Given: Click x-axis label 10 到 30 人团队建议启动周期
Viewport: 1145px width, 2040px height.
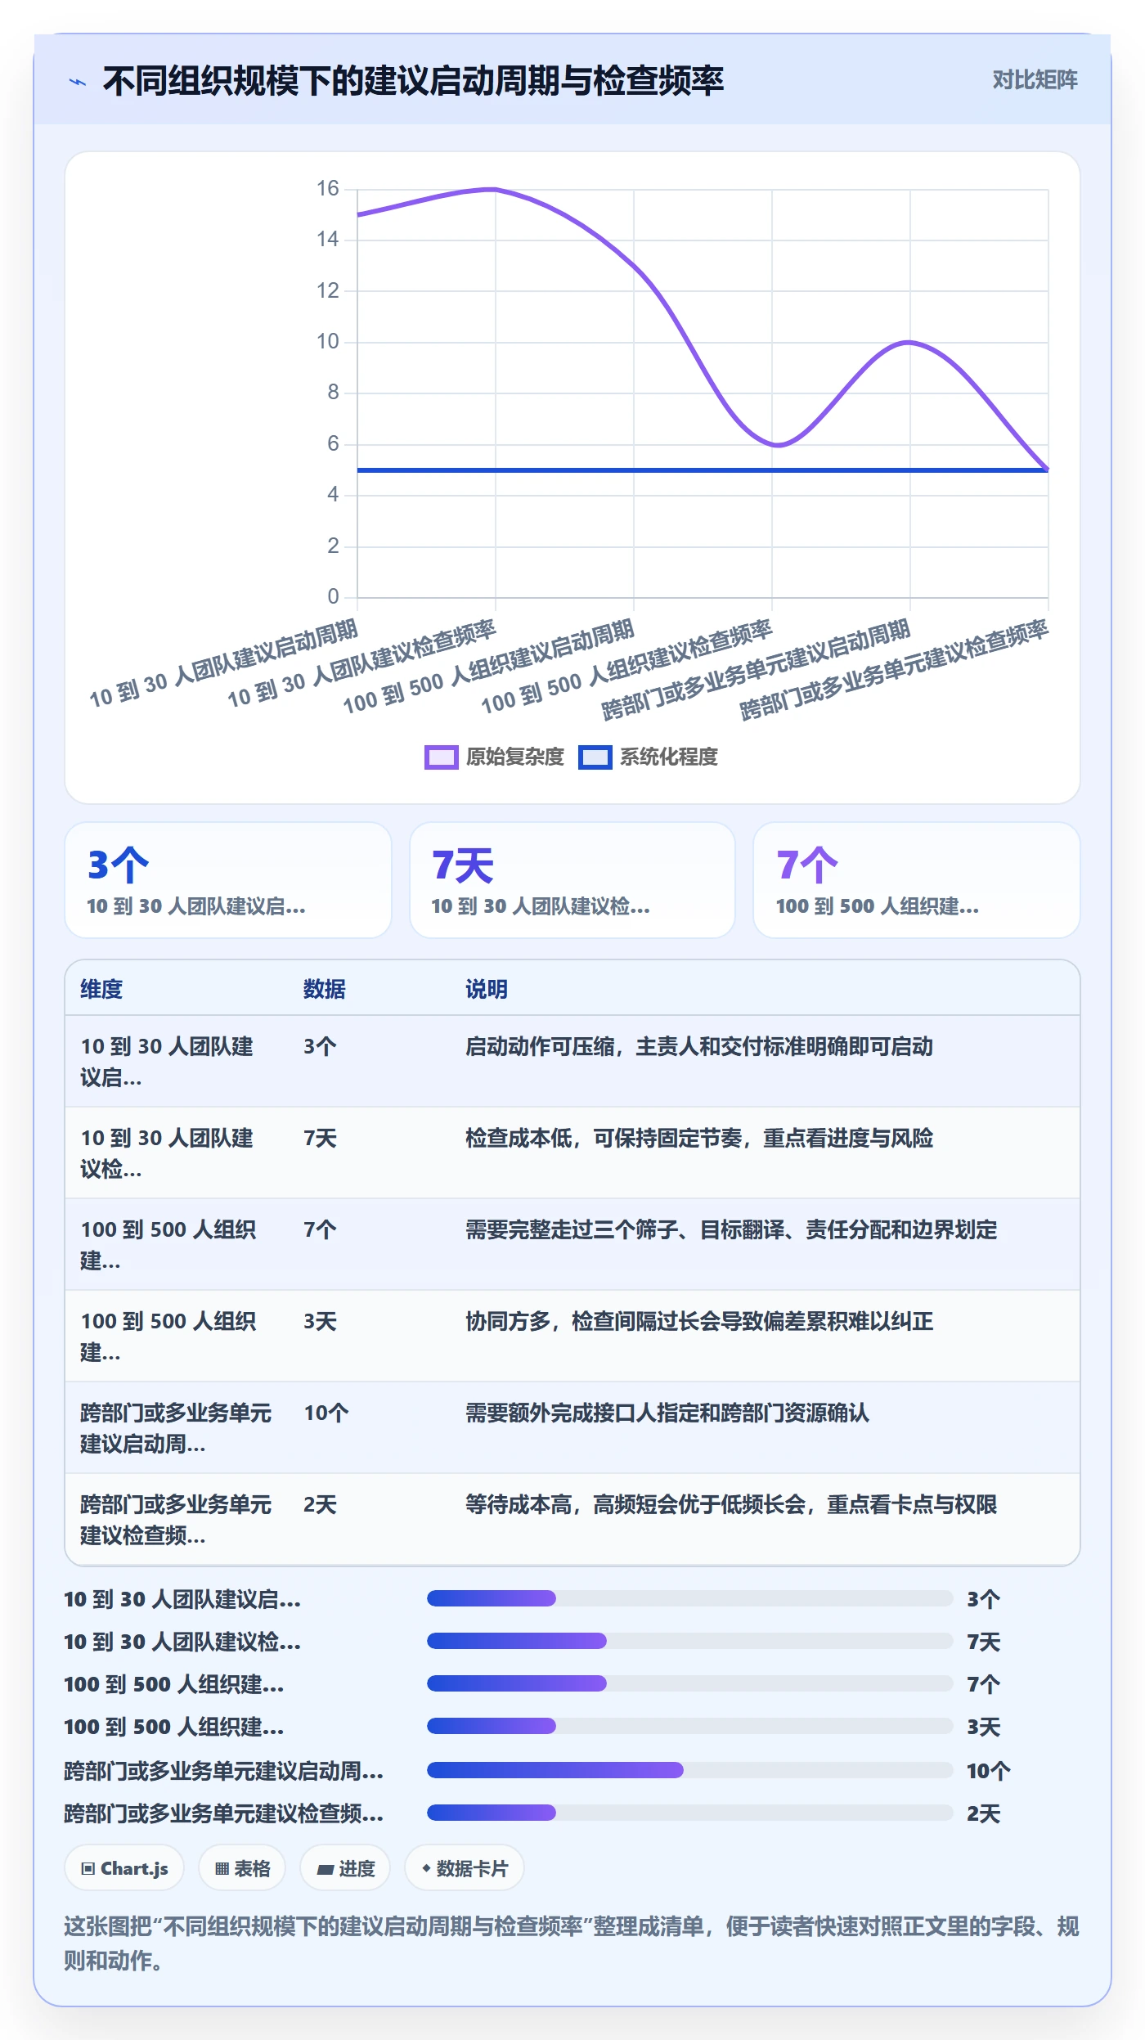Looking at the screenshot, I should coord(223,663).
